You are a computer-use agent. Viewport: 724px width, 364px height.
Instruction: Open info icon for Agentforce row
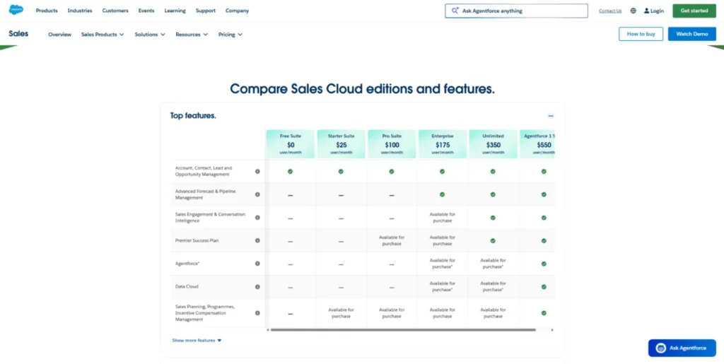(x=257, y=264)
